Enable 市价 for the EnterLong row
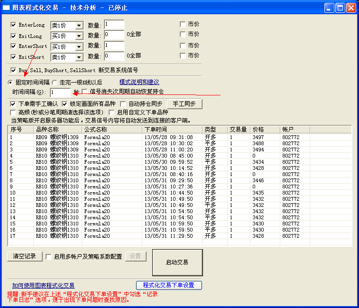 pos(183,24)
